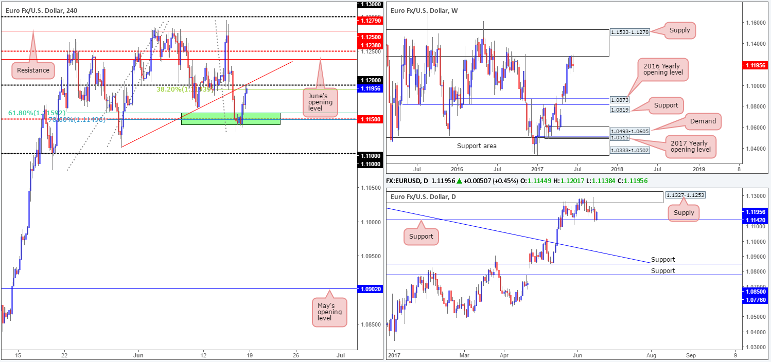Click the Aug date label on the daily time axis

pos(651,355)
